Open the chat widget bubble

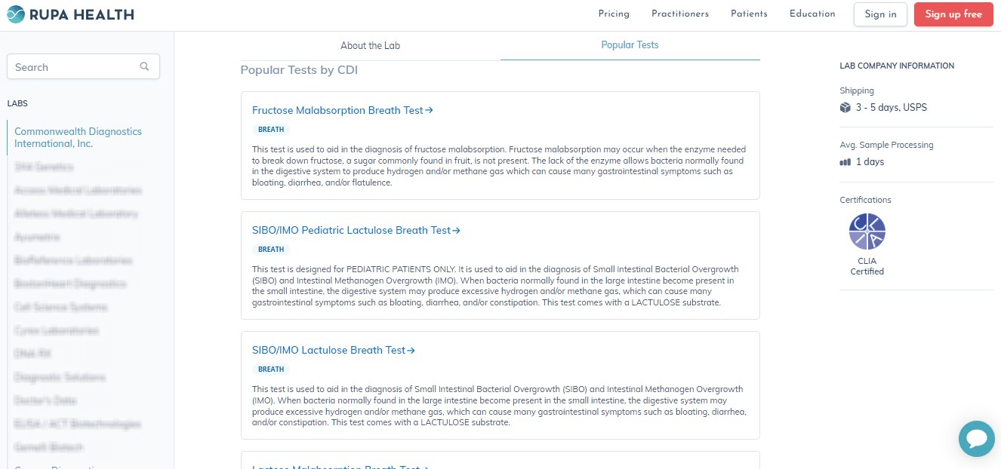tap(976, 438)
